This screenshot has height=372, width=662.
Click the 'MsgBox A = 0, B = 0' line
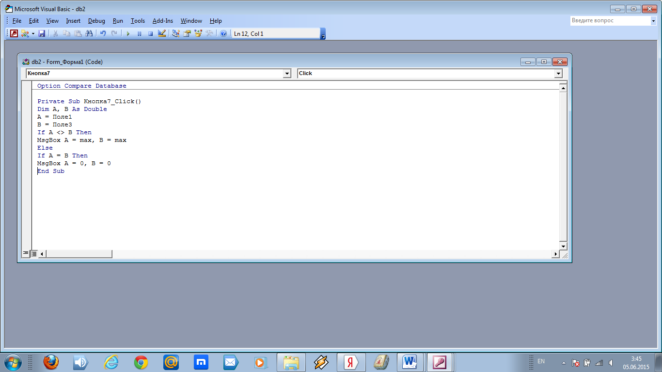click(74, 163)
